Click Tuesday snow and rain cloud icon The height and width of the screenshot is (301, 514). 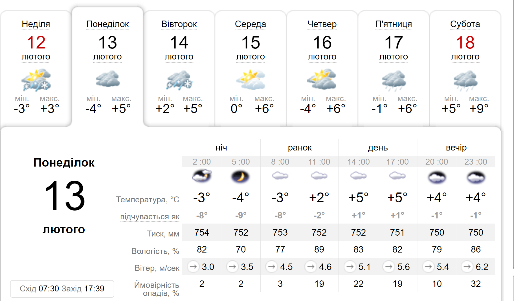coord(179,80)
